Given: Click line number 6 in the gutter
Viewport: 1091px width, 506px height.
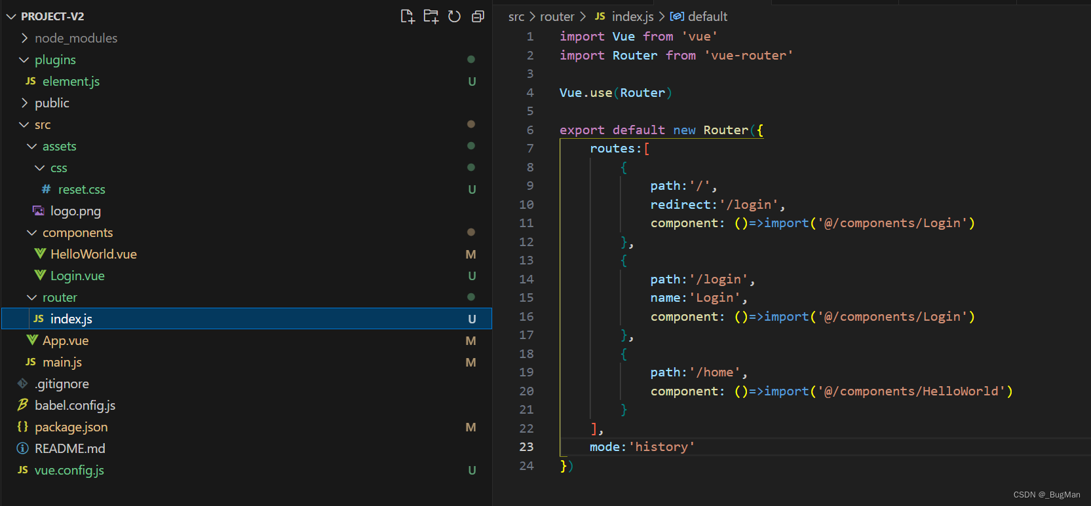Looking at the screenshot, I should pyautogui.click(x=530, y=130).
